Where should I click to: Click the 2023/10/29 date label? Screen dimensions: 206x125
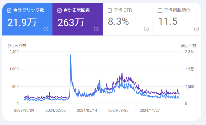[24, 111]
